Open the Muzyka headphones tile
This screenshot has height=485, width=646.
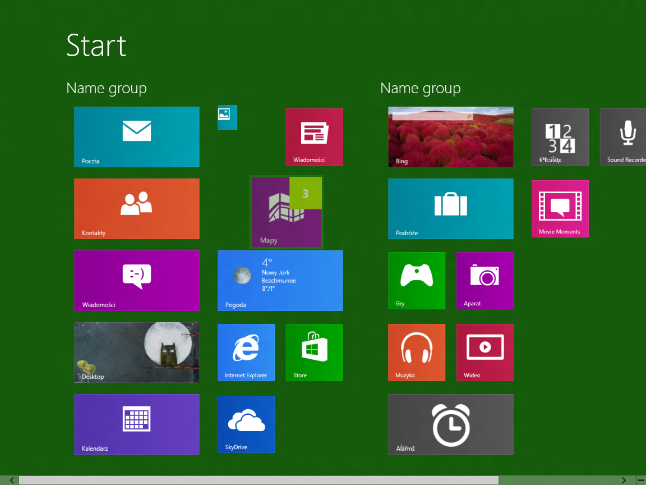click(x=417, y=352)
